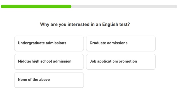Click the Job application/promotion card
178x101 pixels.
coord(121,61)
